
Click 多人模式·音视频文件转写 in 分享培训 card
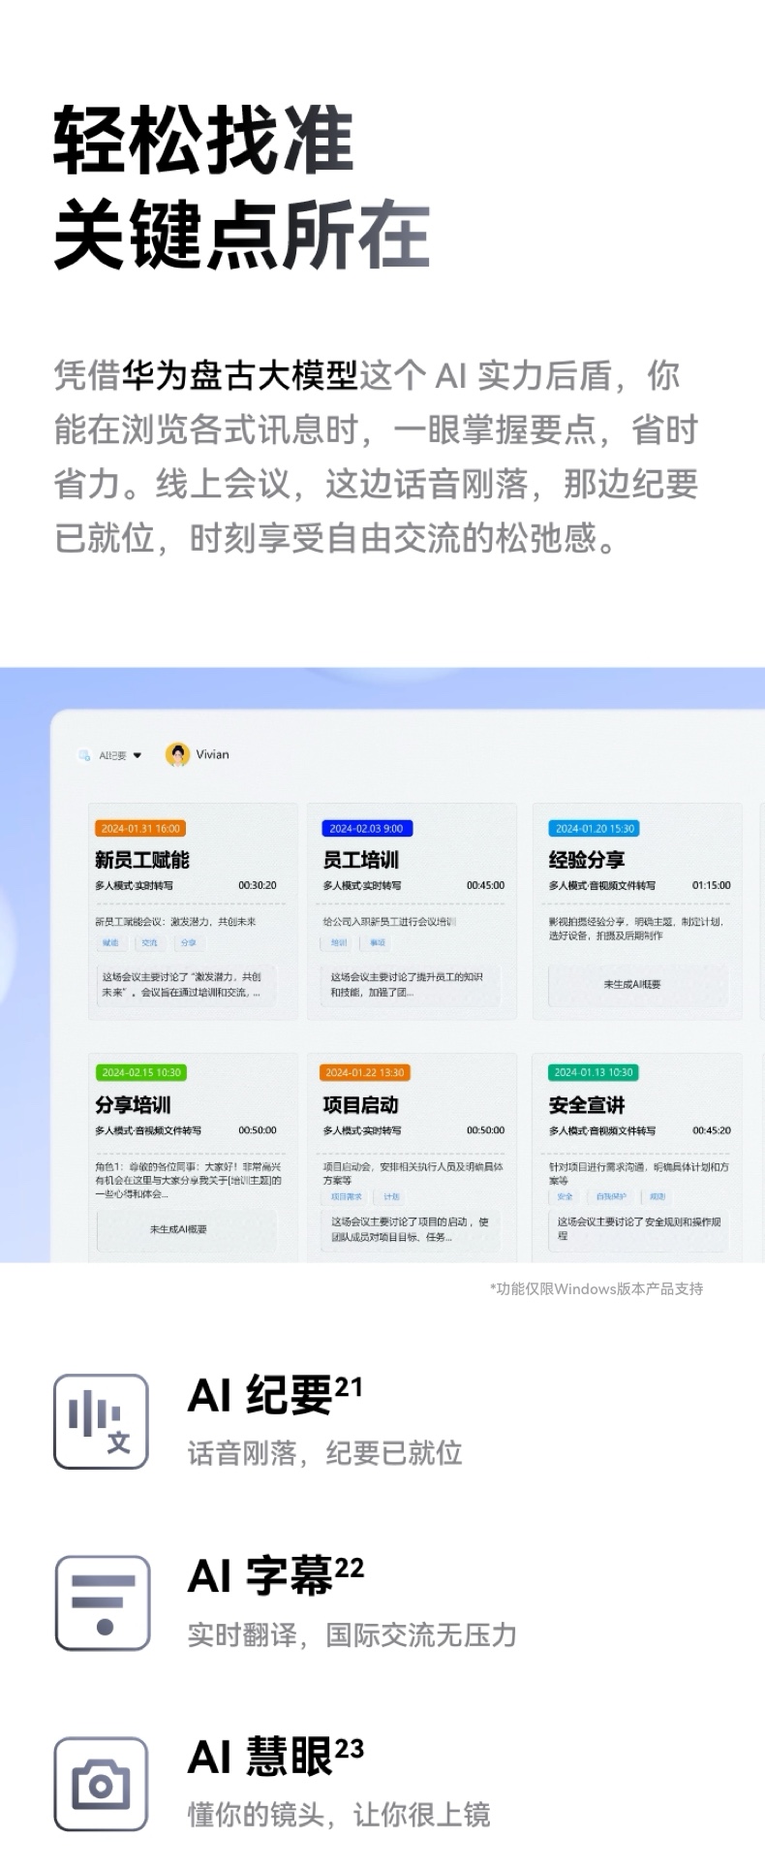click(x=148, y=1130)
